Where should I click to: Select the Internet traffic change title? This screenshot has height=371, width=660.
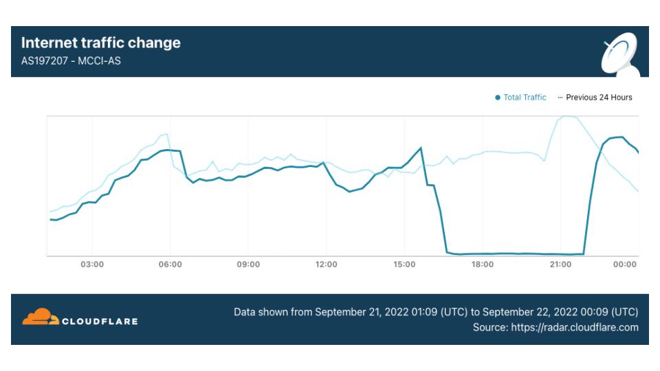pos(101,43)
